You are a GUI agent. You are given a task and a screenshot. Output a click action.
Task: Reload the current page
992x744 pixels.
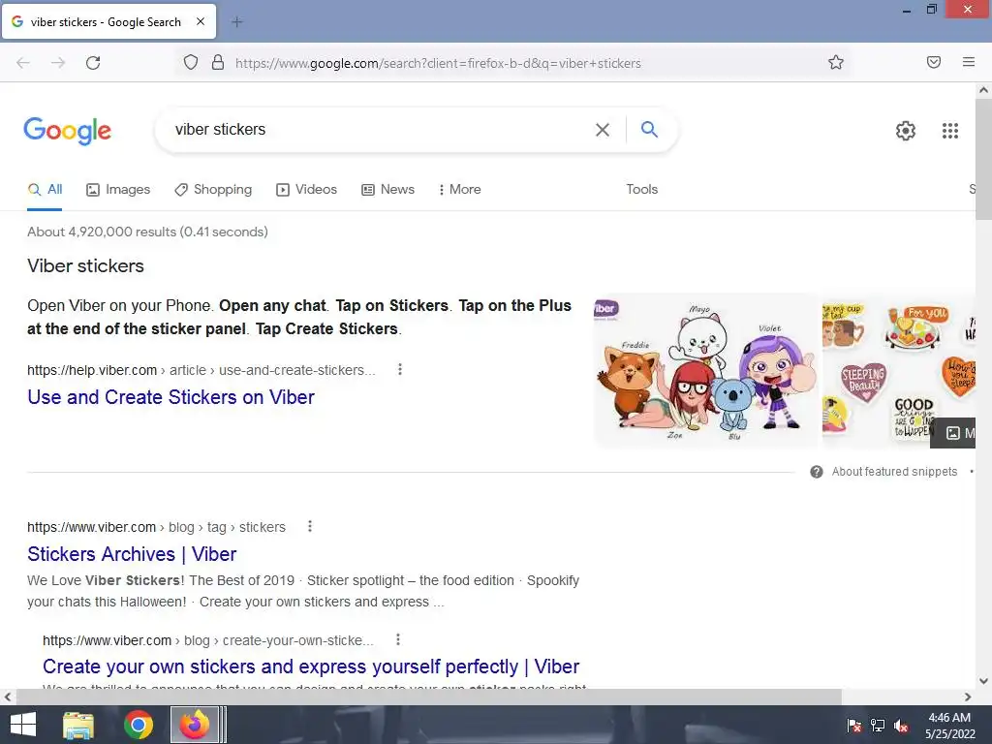(x=93, y=63)
